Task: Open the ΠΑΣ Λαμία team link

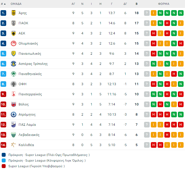Action: [x=27, y=125]
